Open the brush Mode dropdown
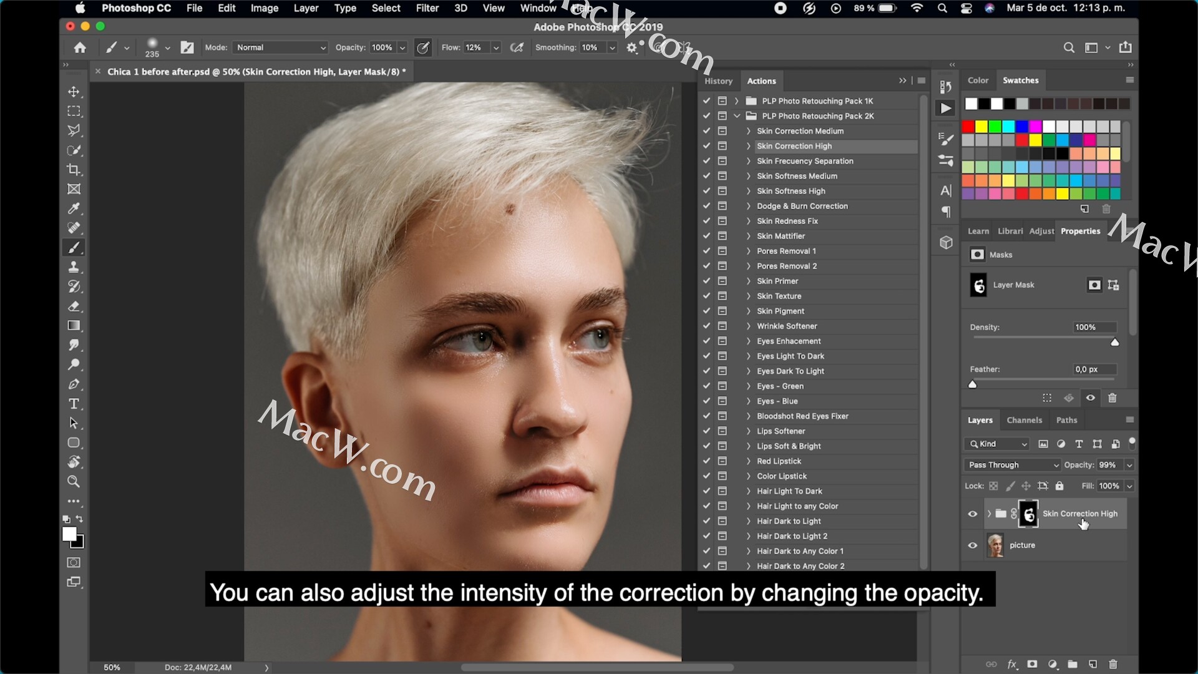This screenshot has height=674, width=1198. [x=280, y=47]
